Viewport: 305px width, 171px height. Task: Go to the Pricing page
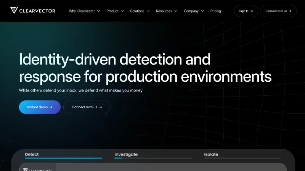point(215,11)
